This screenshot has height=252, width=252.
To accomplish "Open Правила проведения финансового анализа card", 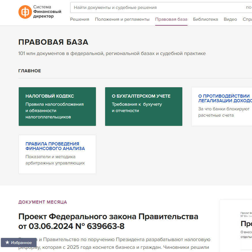I will [57, 154].
